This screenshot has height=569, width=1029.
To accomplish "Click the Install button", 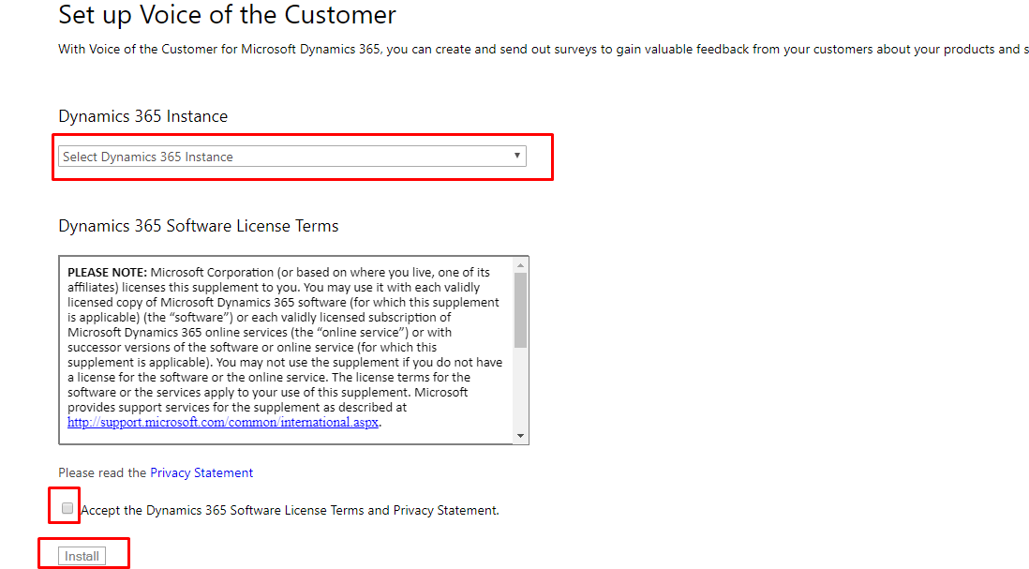I will (x=82, y=556).
